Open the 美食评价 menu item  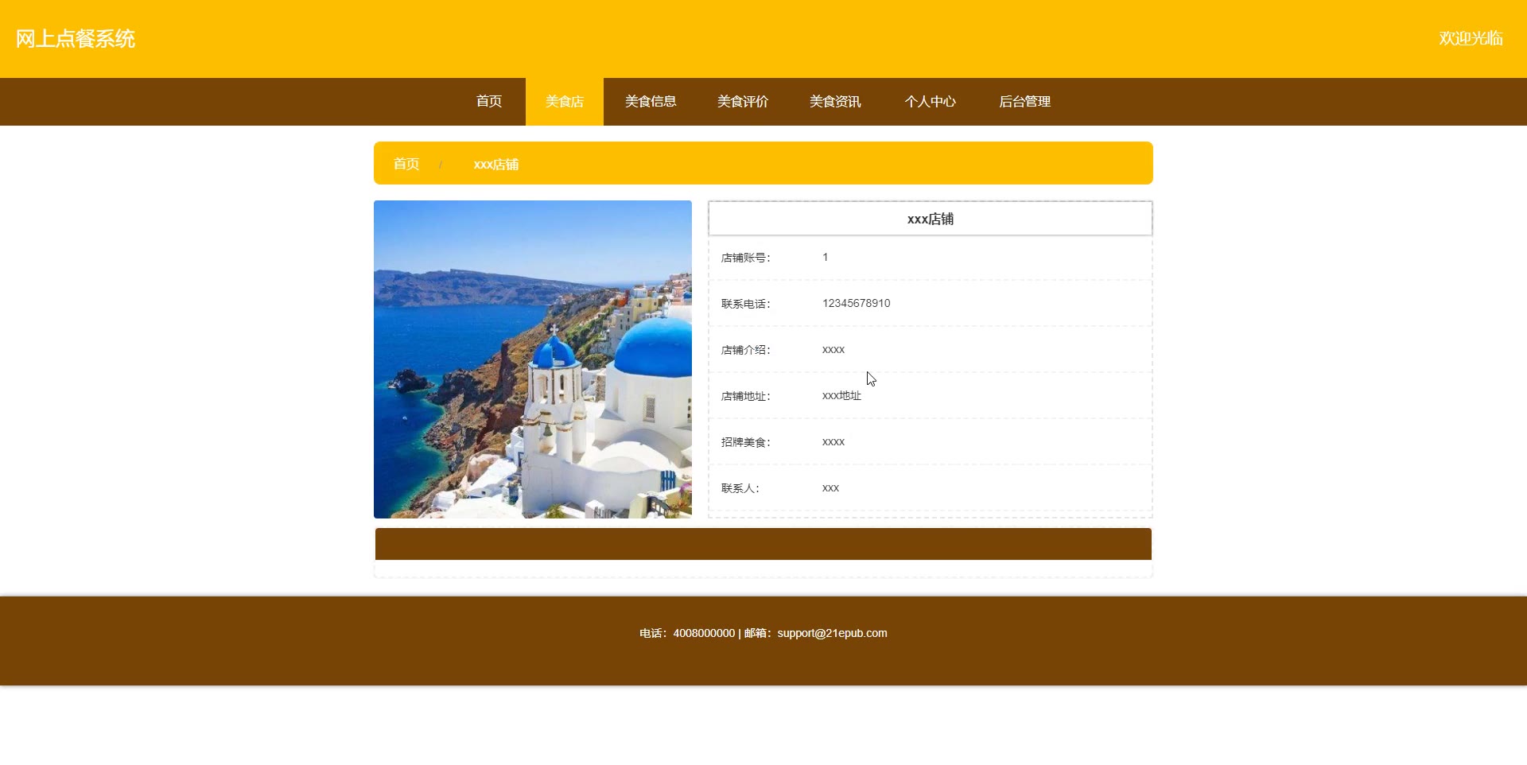(743, 102)
